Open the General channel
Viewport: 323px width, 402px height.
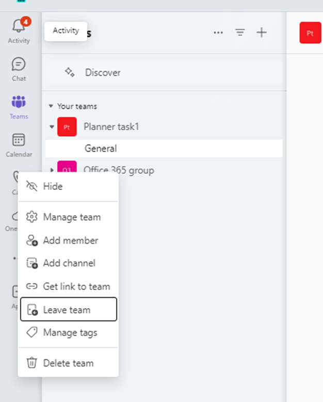point(164,149)
